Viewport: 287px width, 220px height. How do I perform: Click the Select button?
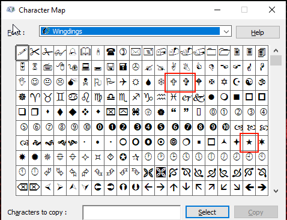[207, 212]
